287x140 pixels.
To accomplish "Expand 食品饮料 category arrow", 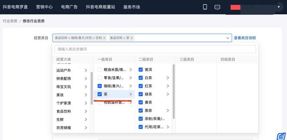I will tap(86, 111).
